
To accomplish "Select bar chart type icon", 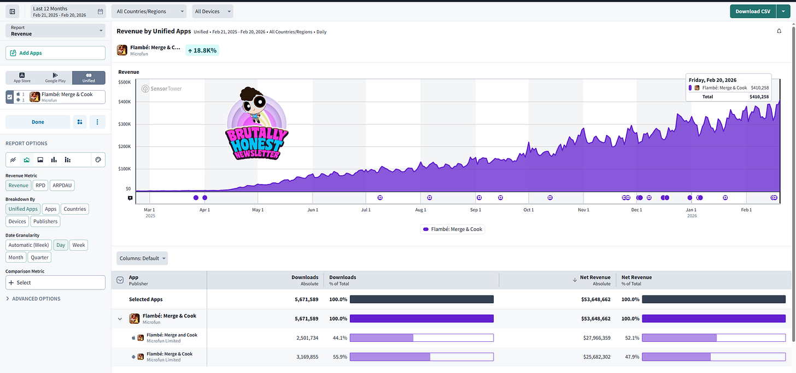I will 54,160.
